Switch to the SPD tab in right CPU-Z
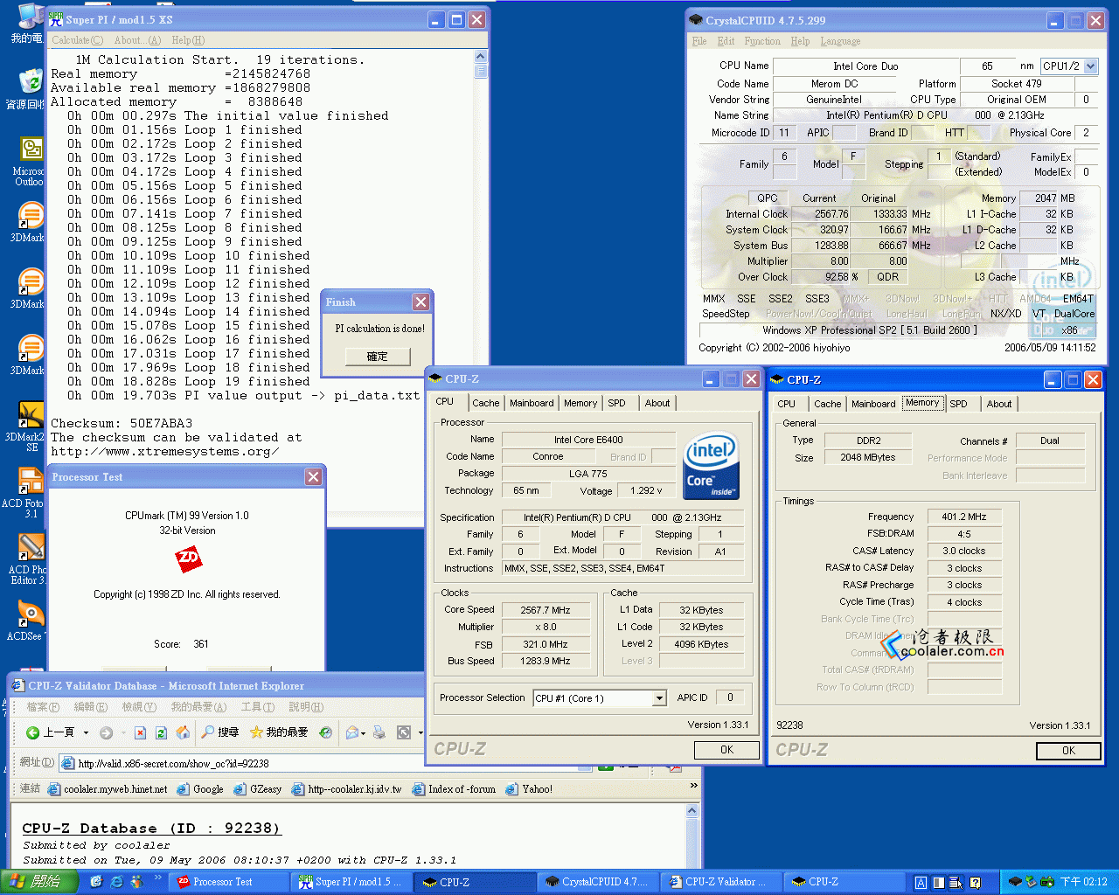 [958, 404]
